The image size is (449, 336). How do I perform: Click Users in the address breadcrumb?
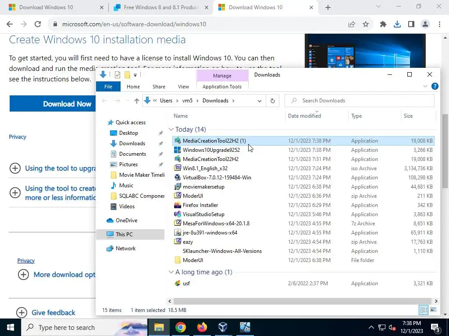click(x=166, y=101)
